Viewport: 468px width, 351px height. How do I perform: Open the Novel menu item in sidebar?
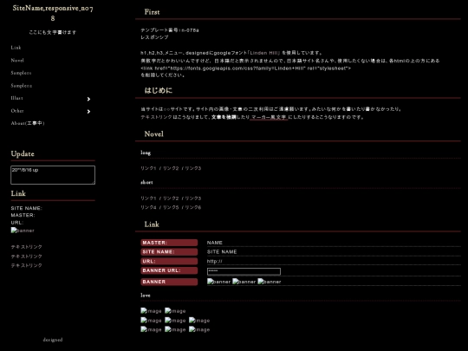tap(17, 61)
